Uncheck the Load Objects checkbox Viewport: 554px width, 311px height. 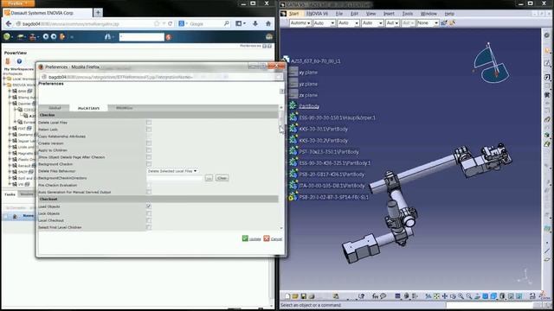click(149, 206)
